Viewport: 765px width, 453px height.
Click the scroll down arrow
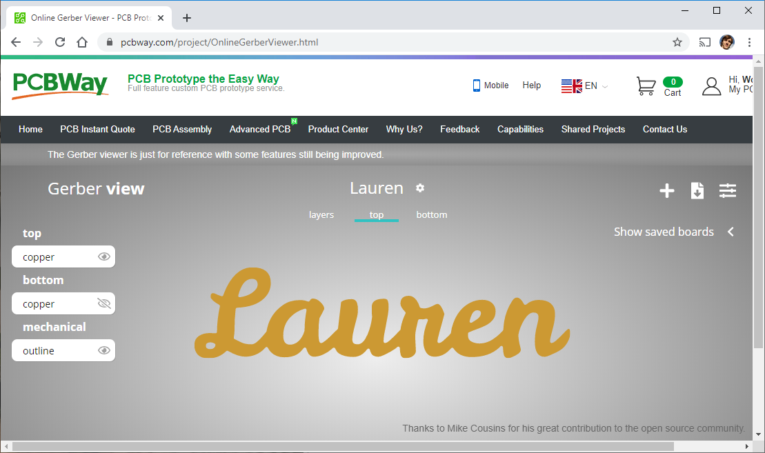758,434
